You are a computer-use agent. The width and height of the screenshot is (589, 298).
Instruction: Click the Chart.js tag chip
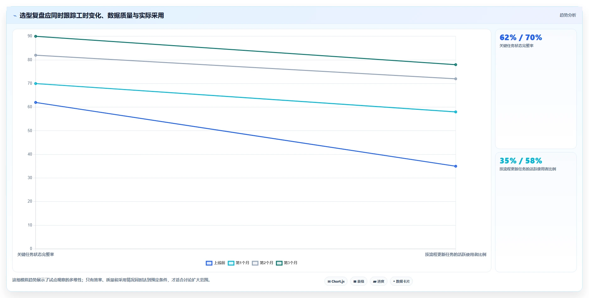(336, 281)
